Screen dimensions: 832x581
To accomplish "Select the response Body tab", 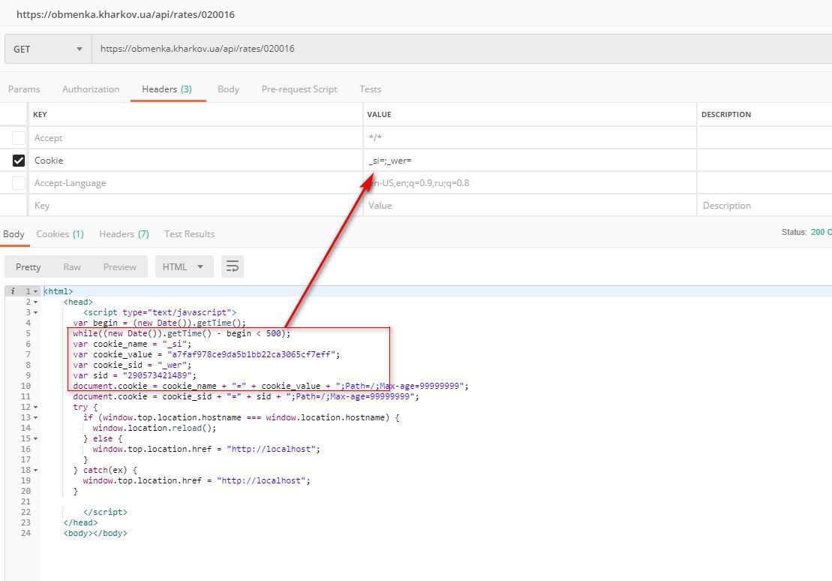I will tap(14, 234).
